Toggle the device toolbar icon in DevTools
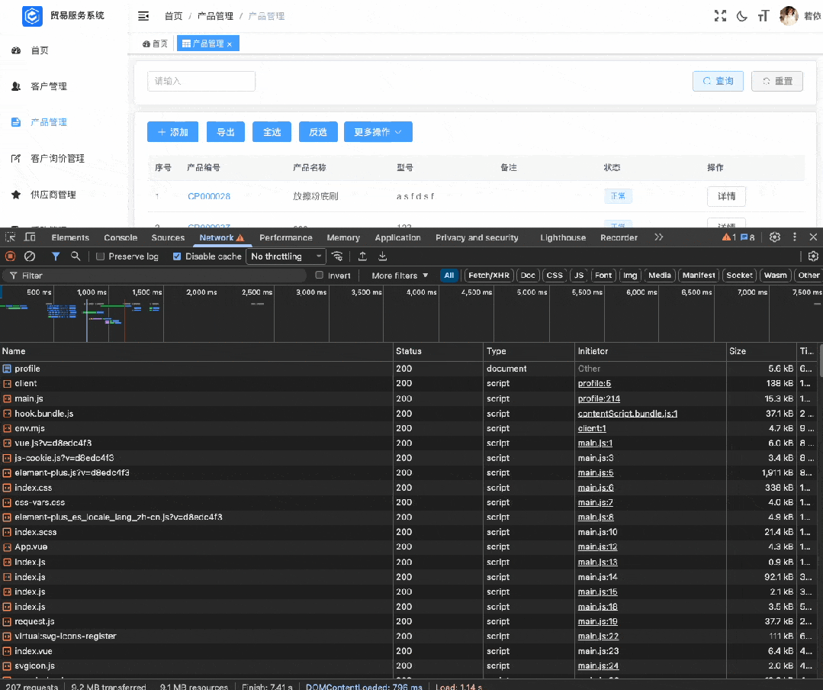823x690 pixels. coord(31,237)
